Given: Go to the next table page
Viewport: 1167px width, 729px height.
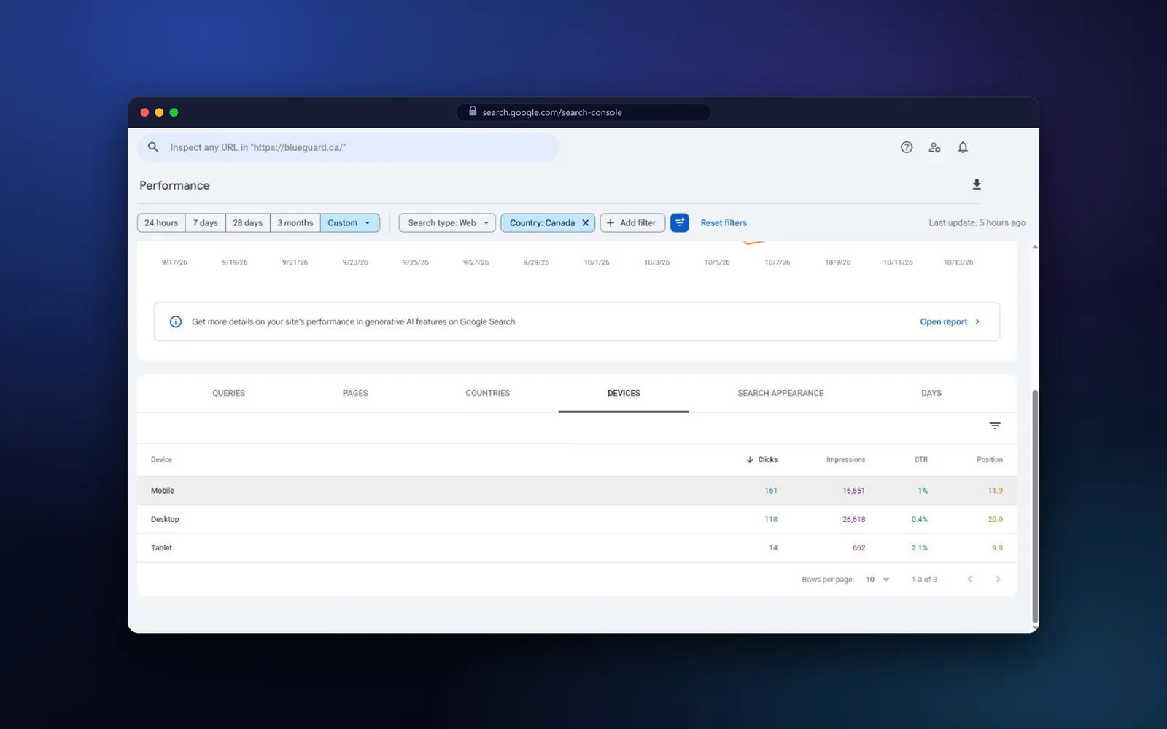Looking at the screenshot, I should tap(998, 580).
